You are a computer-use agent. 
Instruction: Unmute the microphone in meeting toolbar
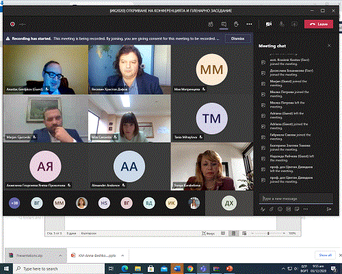[282, 24]
